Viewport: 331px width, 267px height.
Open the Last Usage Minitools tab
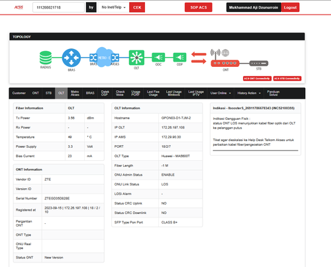pos(173,93)
